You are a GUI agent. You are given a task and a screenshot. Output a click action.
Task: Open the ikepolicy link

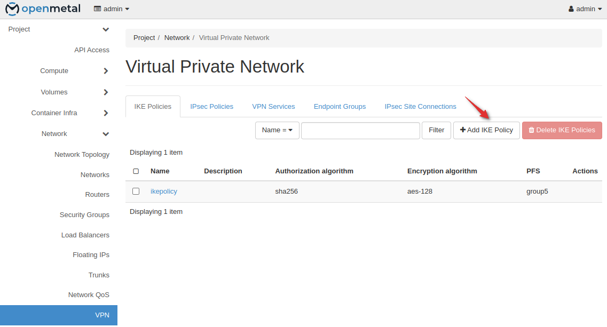(x=163, y=192)
